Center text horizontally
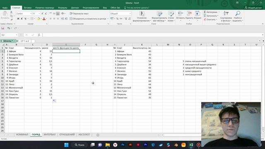Screen dimensions: 265x149 (x=54, y=19)
